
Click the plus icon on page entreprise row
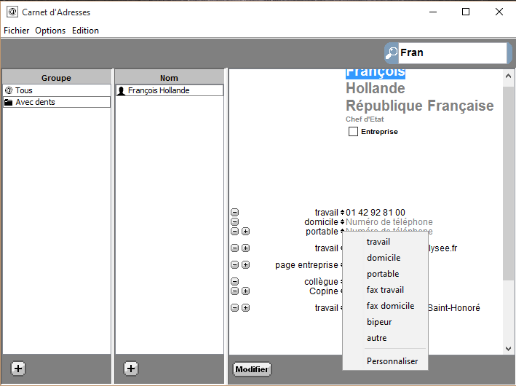click(245, 265)
